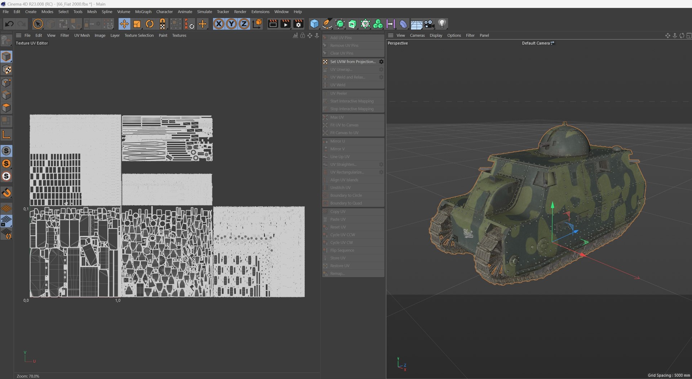Click the Flip Sequence command
692x379 pixels.
(353, 250)
